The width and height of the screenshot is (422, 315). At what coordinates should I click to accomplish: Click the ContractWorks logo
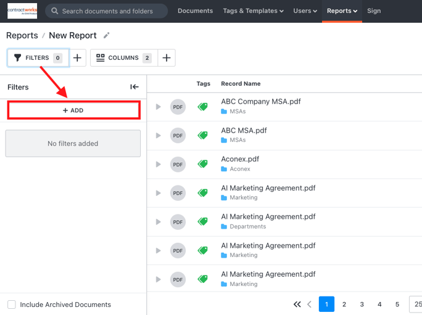tap(22, 10)
